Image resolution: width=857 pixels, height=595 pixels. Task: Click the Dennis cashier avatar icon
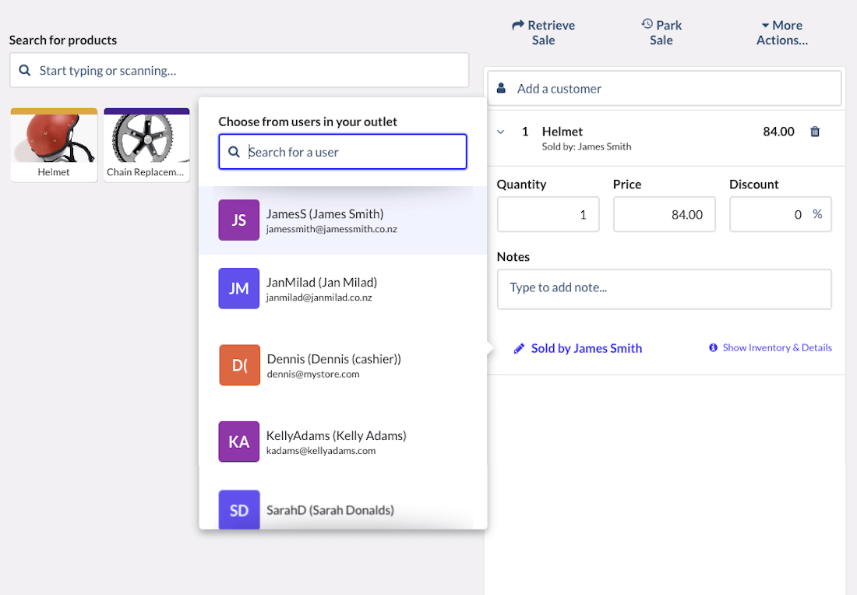click(x=239, y=365)
